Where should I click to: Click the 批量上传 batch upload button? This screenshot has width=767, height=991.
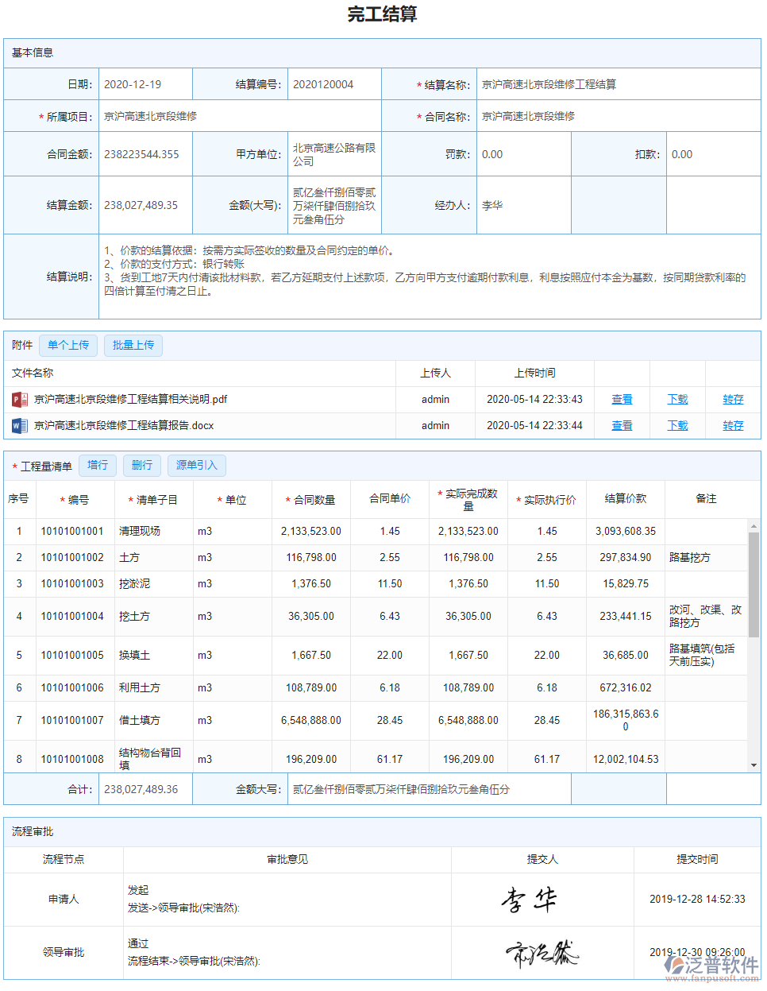click(x=133, y=345)
